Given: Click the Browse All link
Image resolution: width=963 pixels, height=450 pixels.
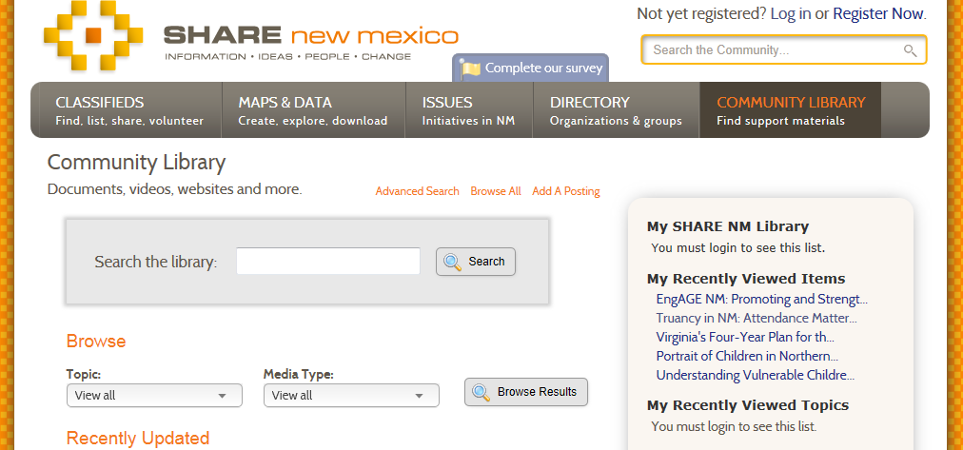Looking at the screenshot, I should tap(496, 191).
